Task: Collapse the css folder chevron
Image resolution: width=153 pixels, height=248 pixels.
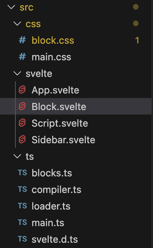Action: [17, 24]
